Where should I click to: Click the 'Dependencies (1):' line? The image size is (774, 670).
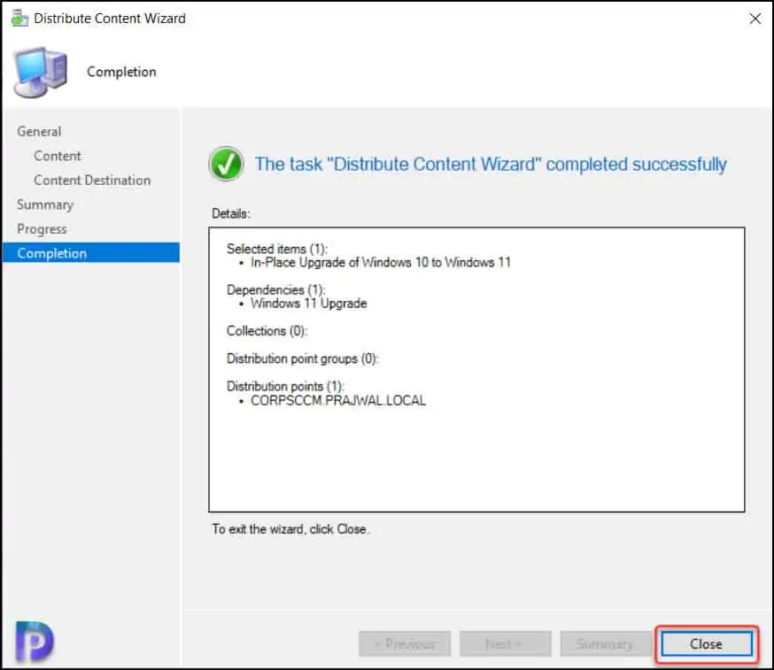(276, 289)
